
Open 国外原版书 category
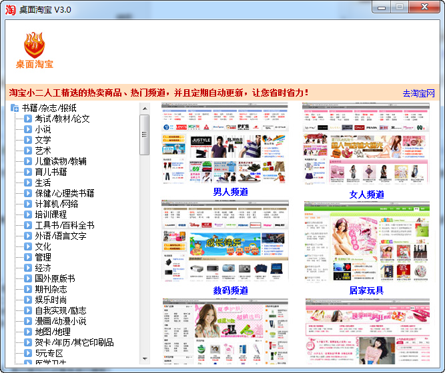[x=55, y=278]
